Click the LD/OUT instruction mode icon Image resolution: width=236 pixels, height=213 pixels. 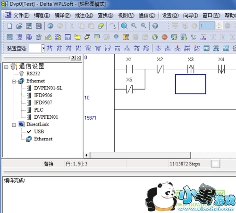click(10, 37)
